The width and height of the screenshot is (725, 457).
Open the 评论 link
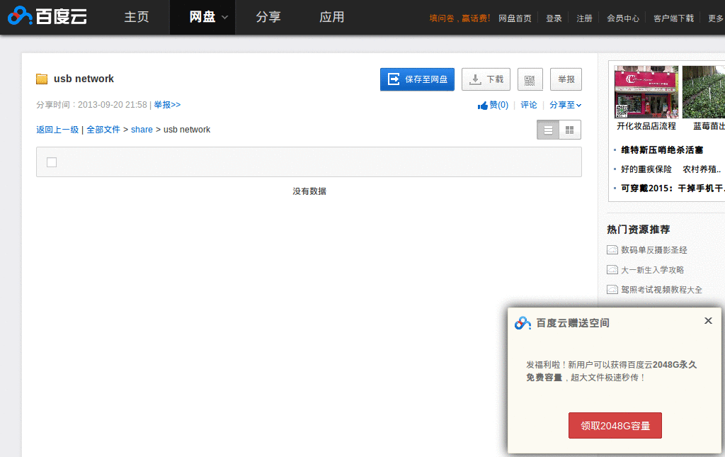pos(528,105)
